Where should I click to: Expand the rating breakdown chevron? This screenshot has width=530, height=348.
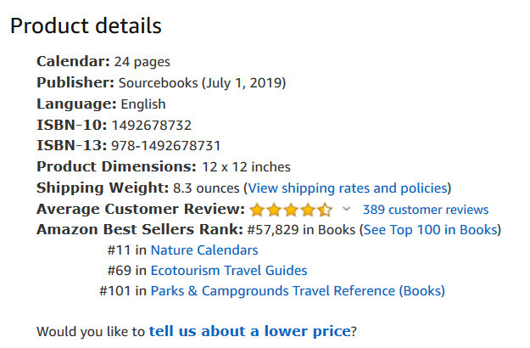(347, 209)
